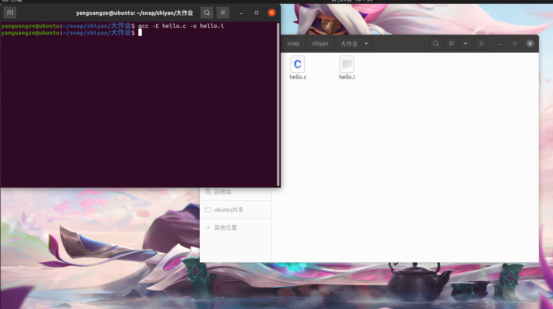Open the file manager hamburger menu
This screenshot has width=553, height=309.
tap(481, 43)
